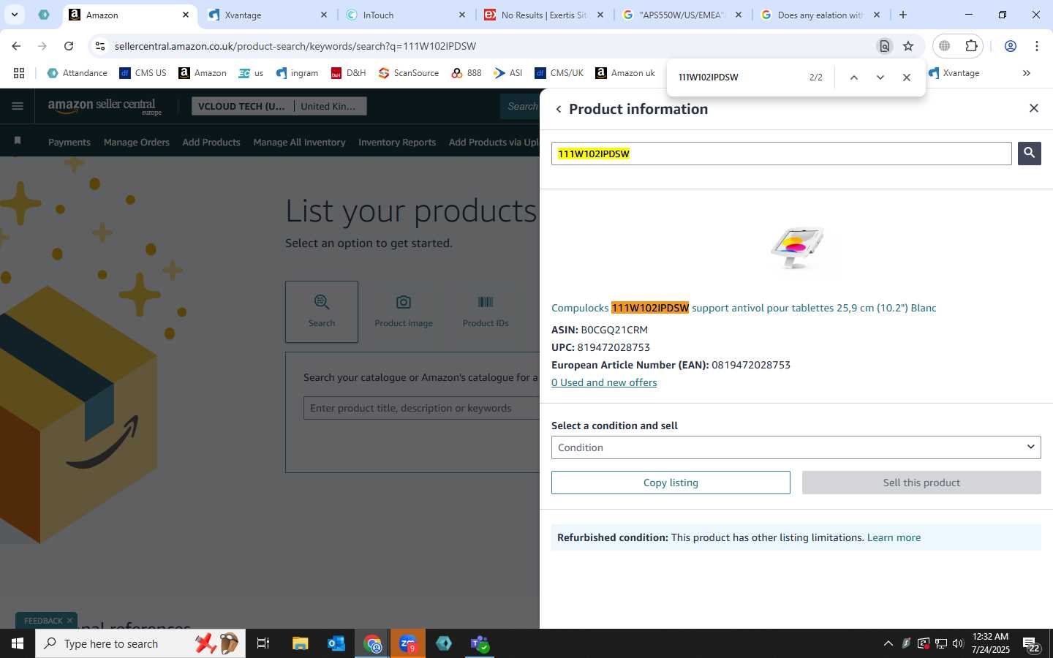Click the magnifier search button in Product information

click(x=1029, y=153)
